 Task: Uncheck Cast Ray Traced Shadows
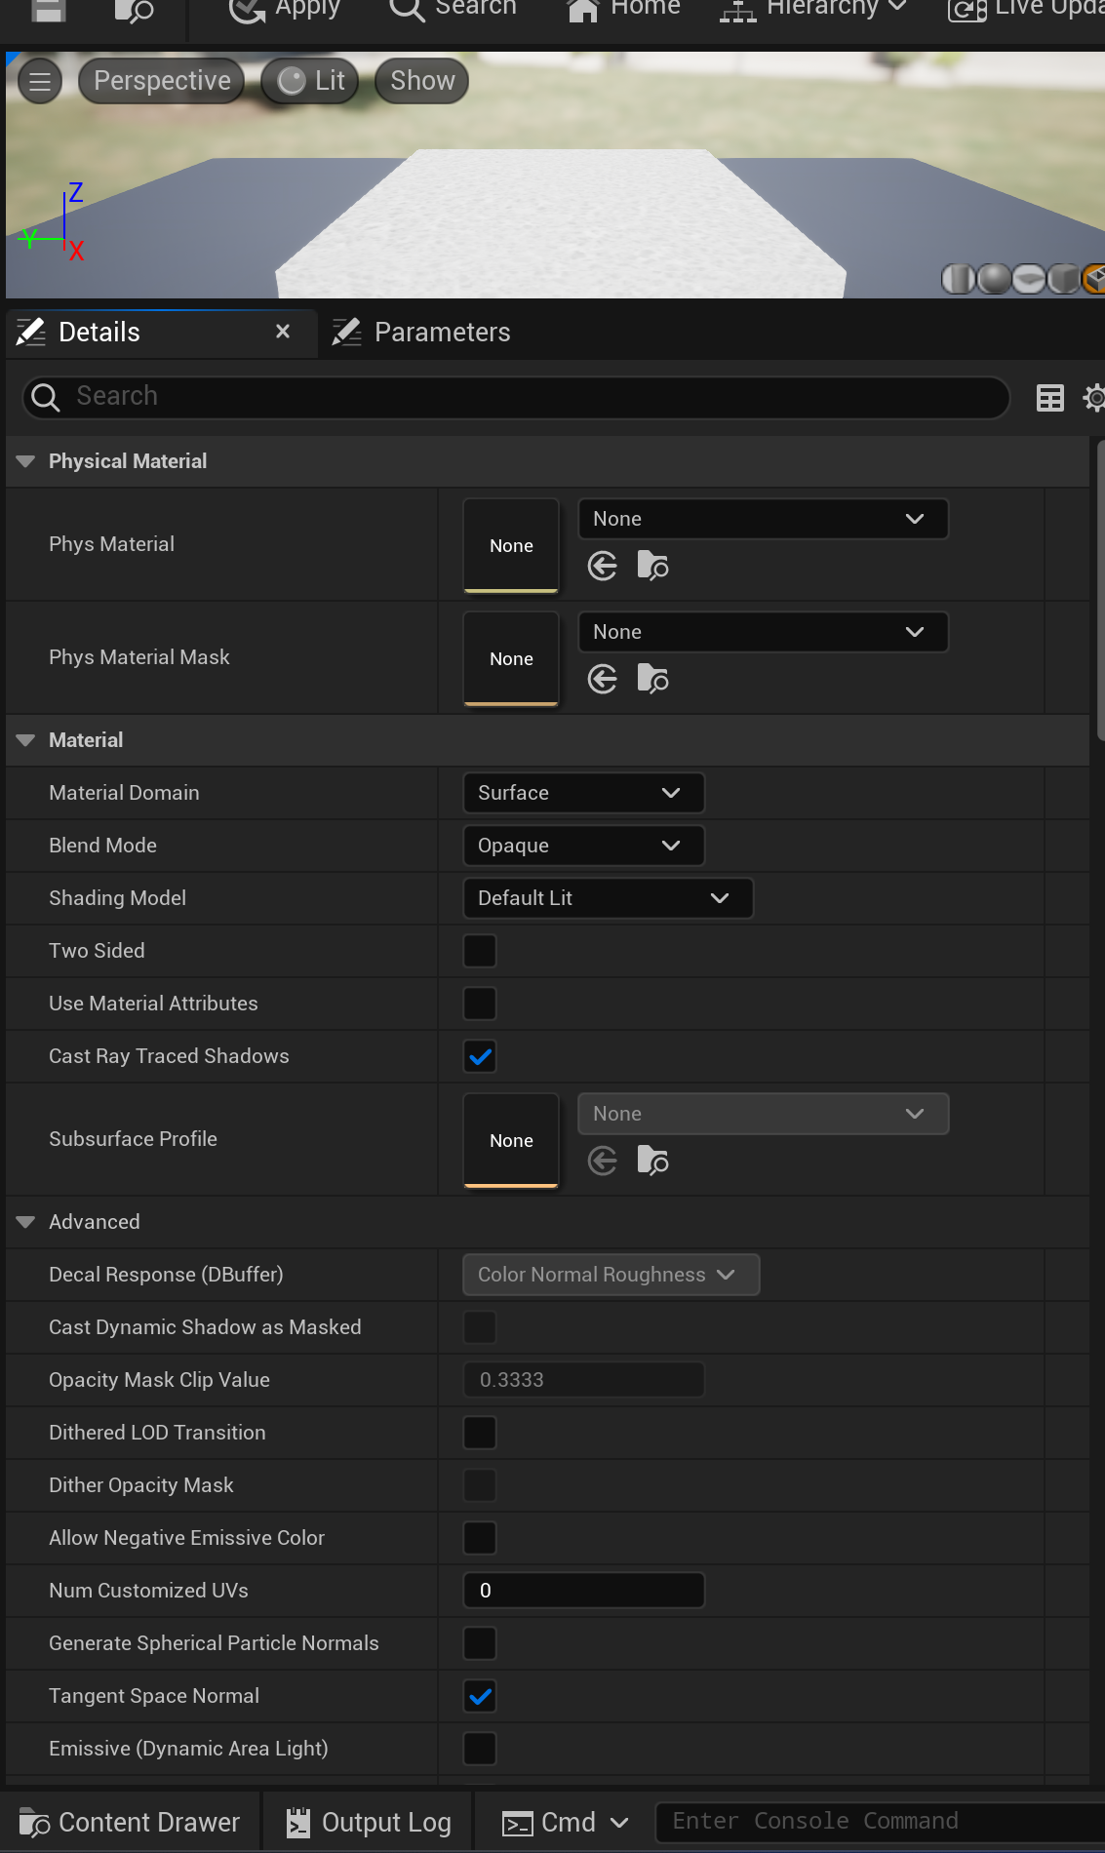click(480, 1056)
